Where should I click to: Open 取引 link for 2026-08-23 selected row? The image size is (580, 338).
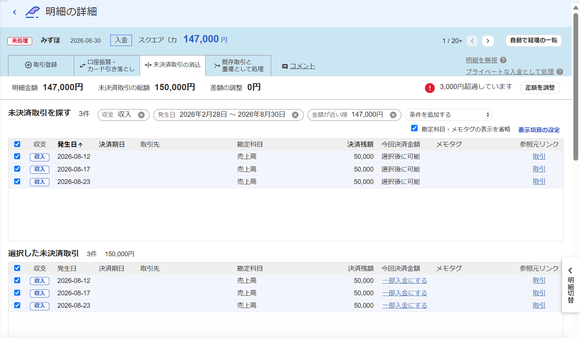[x=539, y=305]
